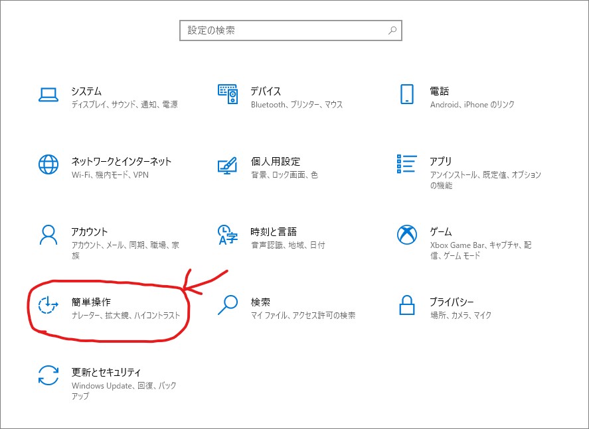589x429 pixels.
Task: Open the 時刻と言語 clock icon
Action: coord(228,235)
